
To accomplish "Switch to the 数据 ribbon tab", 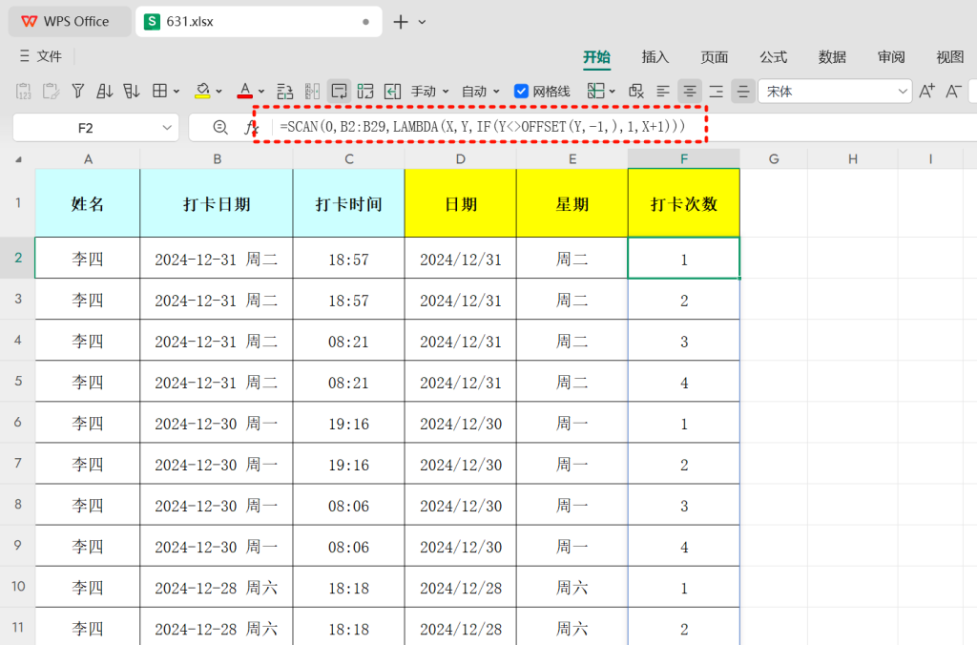I will 832,56.
